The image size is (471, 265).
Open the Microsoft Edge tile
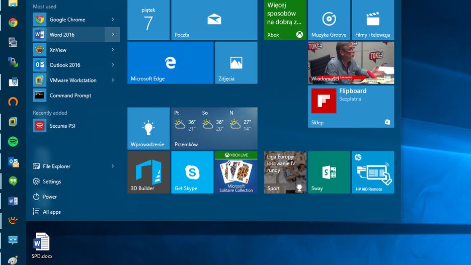[x=170, y=63]
